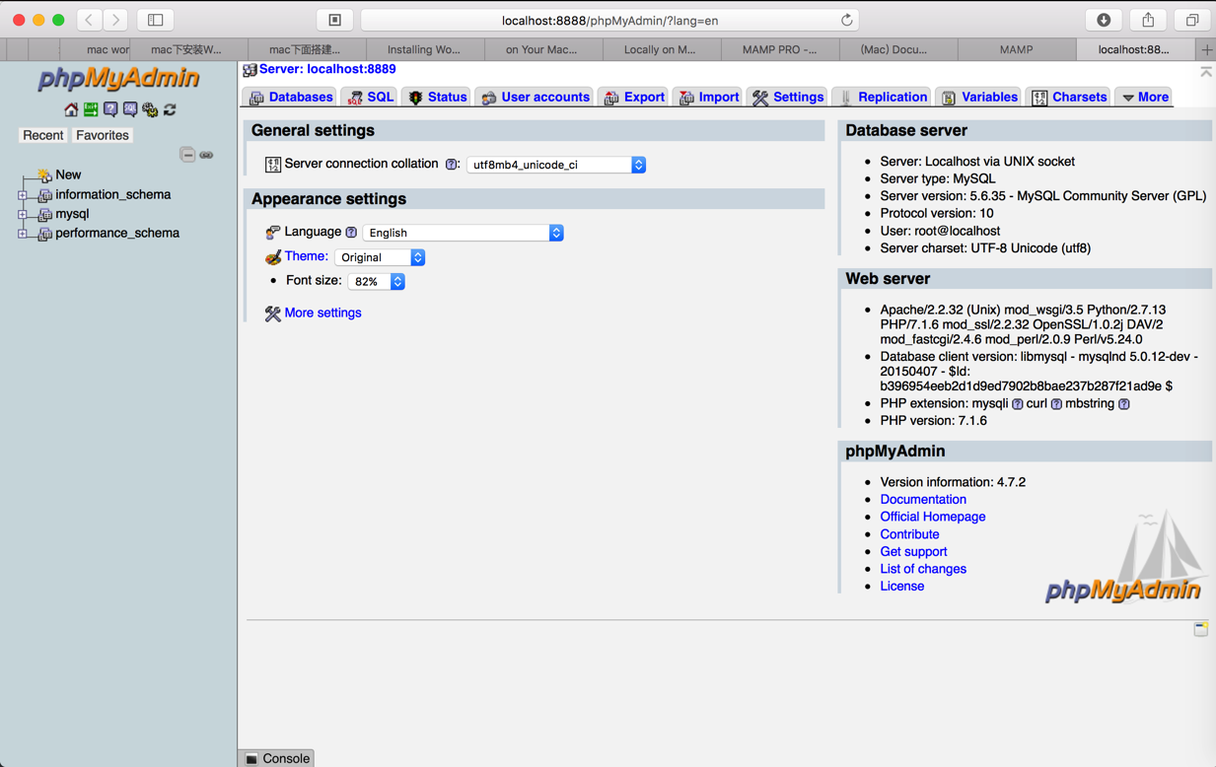Screen dimensions: 1216x767
Task: Click Safari back navigation arrow
Action: pos(90,20)
